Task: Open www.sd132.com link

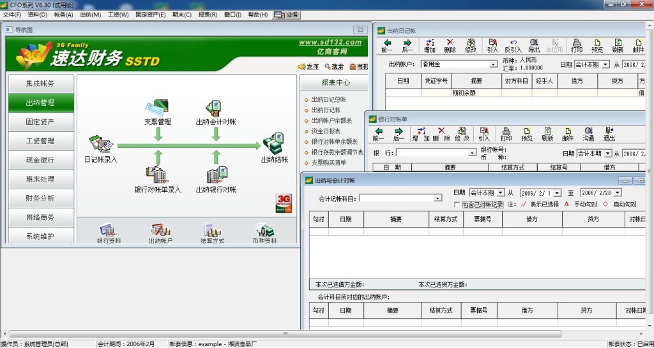Action: (x=330, y=42)
